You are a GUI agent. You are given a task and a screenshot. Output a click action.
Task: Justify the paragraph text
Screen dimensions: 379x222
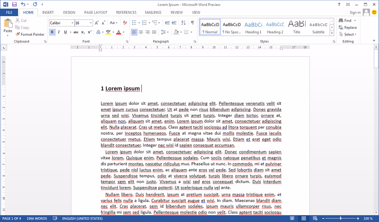pyautogui.click(x=154, y=32)
